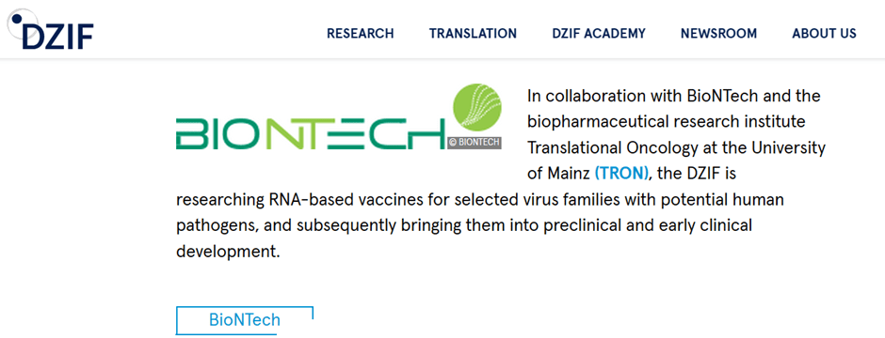The width and height of the screenshot is (885, 338).
Task: Click the words "biopharmaceutical research institute"
Action: click(666, 122)
